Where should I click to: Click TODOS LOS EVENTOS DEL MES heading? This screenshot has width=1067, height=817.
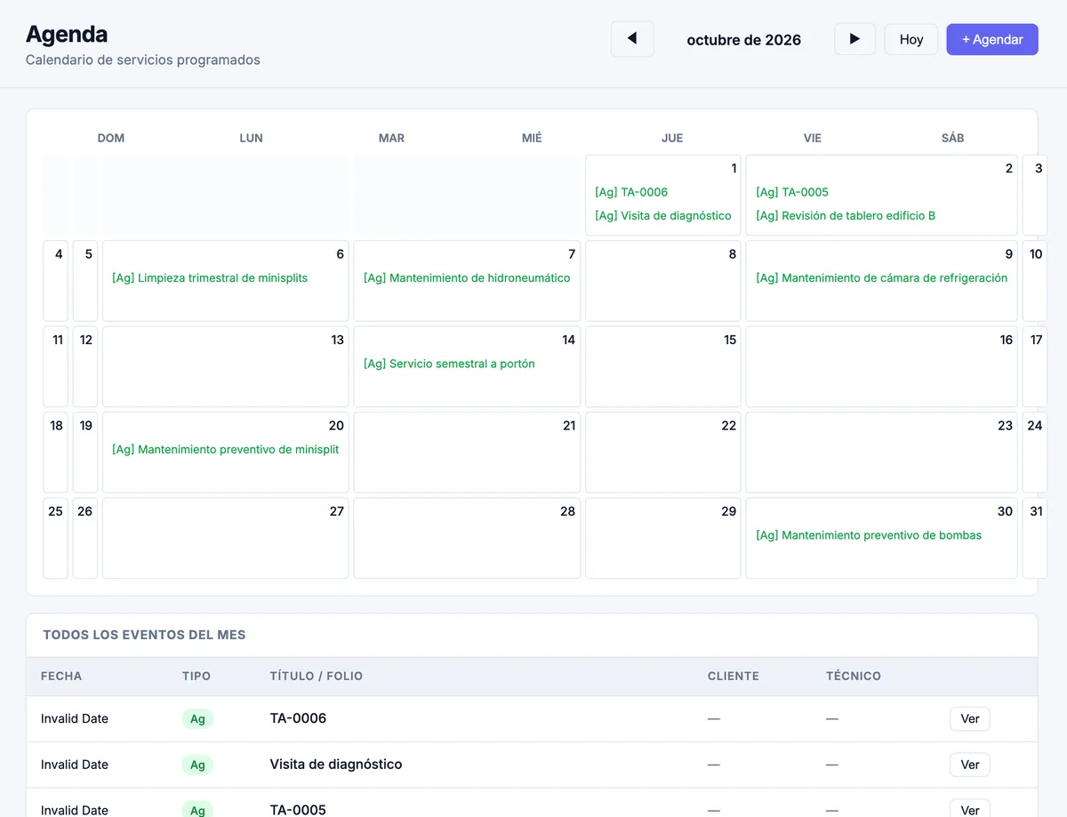(144, 635)
